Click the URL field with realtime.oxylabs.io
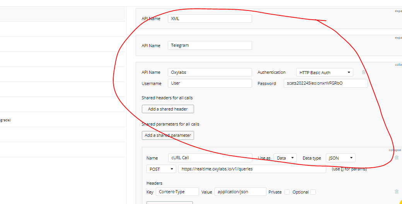 point(252,169)
